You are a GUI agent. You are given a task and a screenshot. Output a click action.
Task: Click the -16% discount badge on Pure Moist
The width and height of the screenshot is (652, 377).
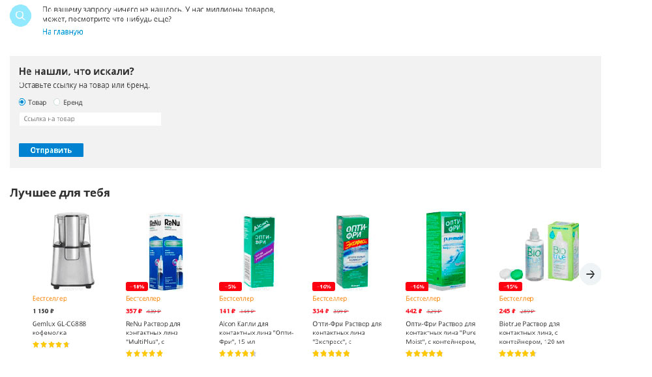click(417, 286)
